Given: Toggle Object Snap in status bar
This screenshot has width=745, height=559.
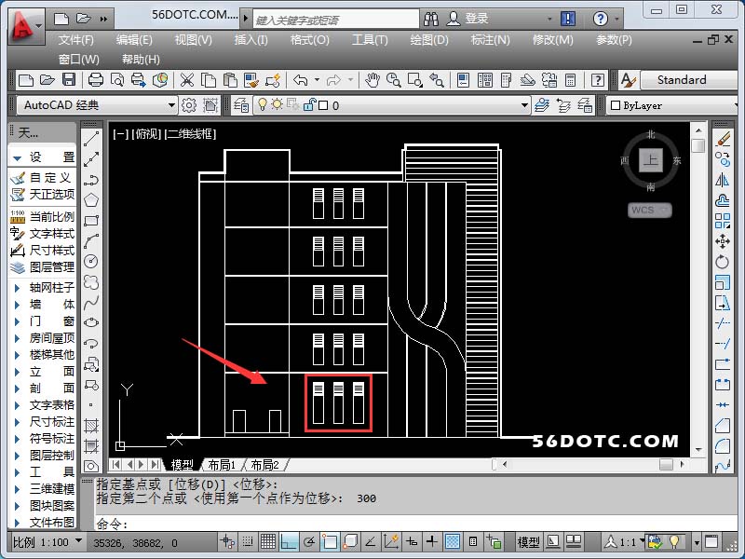Looking at the screenshot, I should tap(330, 541).
